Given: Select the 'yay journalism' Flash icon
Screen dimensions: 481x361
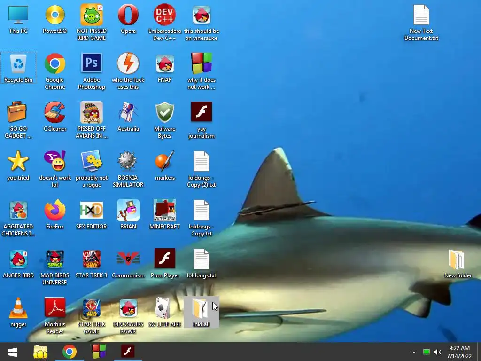Looking at the screenshot, I should (202, 120).
